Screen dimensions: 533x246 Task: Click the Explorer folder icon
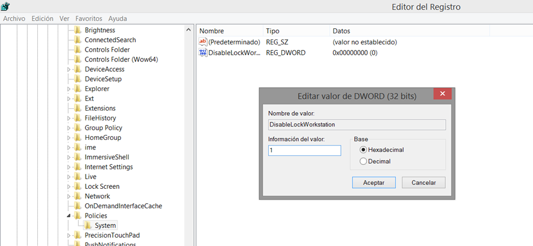coord(78,89)
